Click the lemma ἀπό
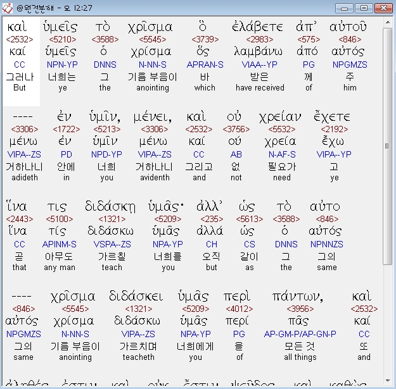The width and height of the screenshot is (396, 389). [307, 52]
